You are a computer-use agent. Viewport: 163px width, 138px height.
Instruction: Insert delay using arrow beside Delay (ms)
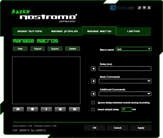[93, 69]
